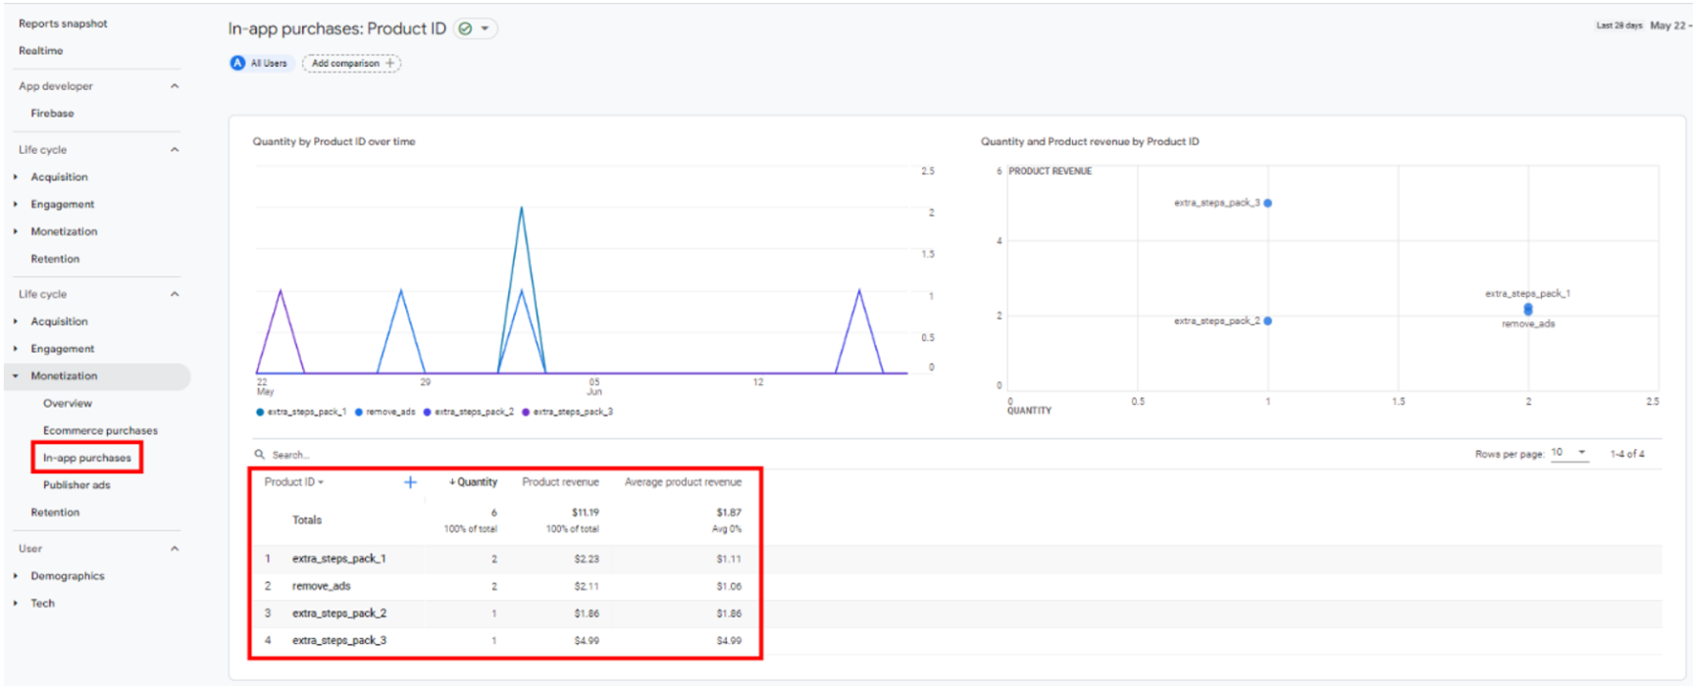Click the 'In-app purchases: Product ID' report title
The image size is (1693, 686).
[336, 28]
